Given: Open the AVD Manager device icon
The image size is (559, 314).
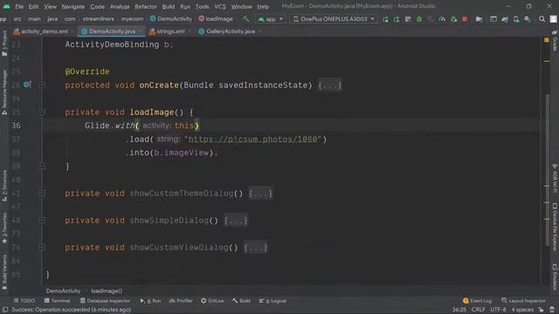Looking at the screenshot, I should coord(516,19).
